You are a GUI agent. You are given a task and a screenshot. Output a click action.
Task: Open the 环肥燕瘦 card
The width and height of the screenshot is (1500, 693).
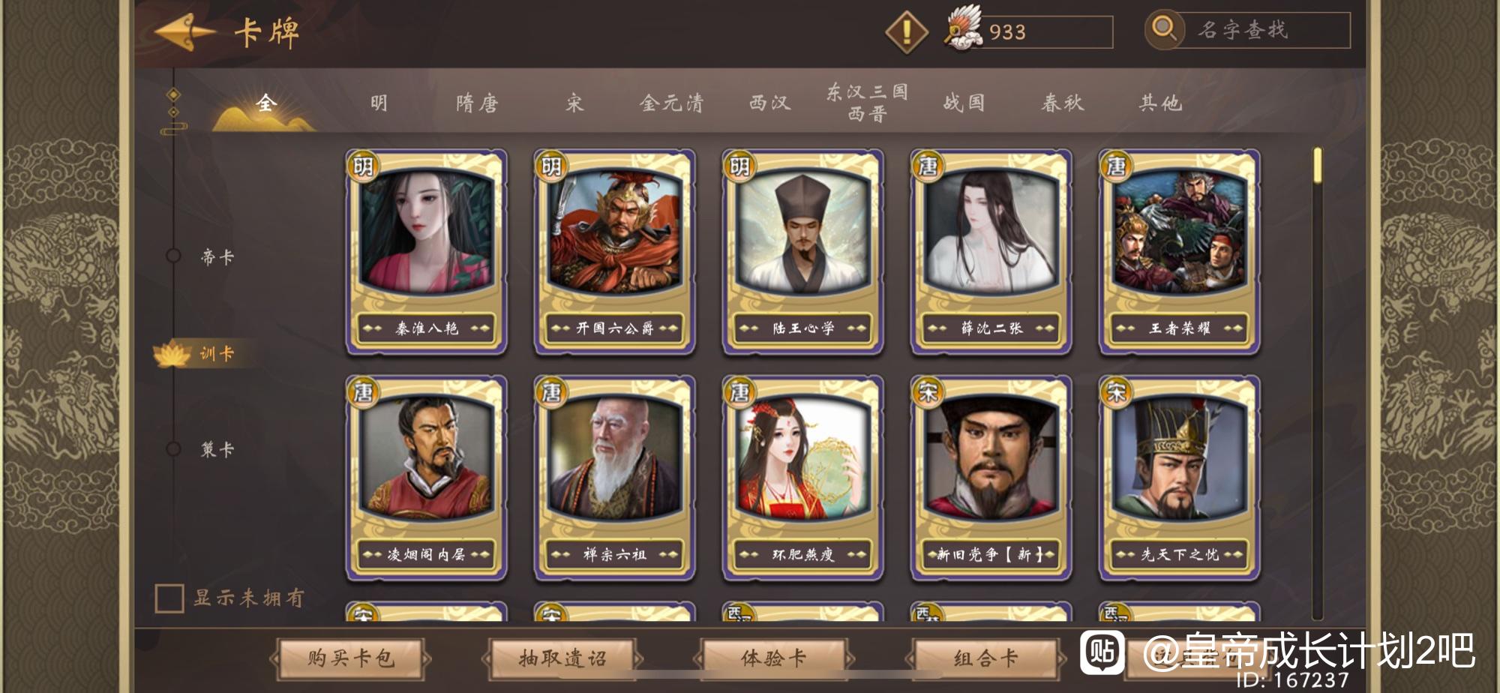click(x=802, y=478)
